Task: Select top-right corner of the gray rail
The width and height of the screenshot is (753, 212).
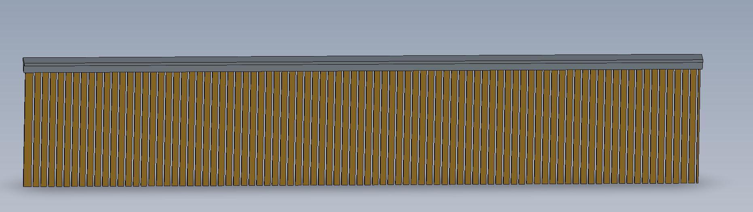Action: 702,55
